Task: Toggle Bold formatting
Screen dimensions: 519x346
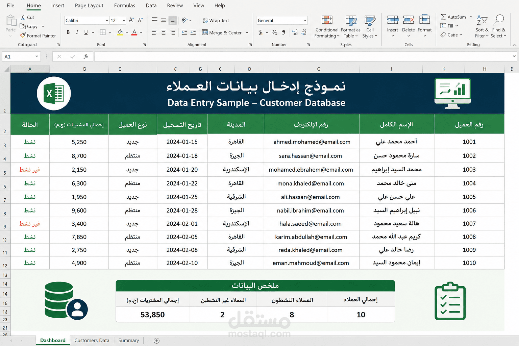Action: [68, 32]
